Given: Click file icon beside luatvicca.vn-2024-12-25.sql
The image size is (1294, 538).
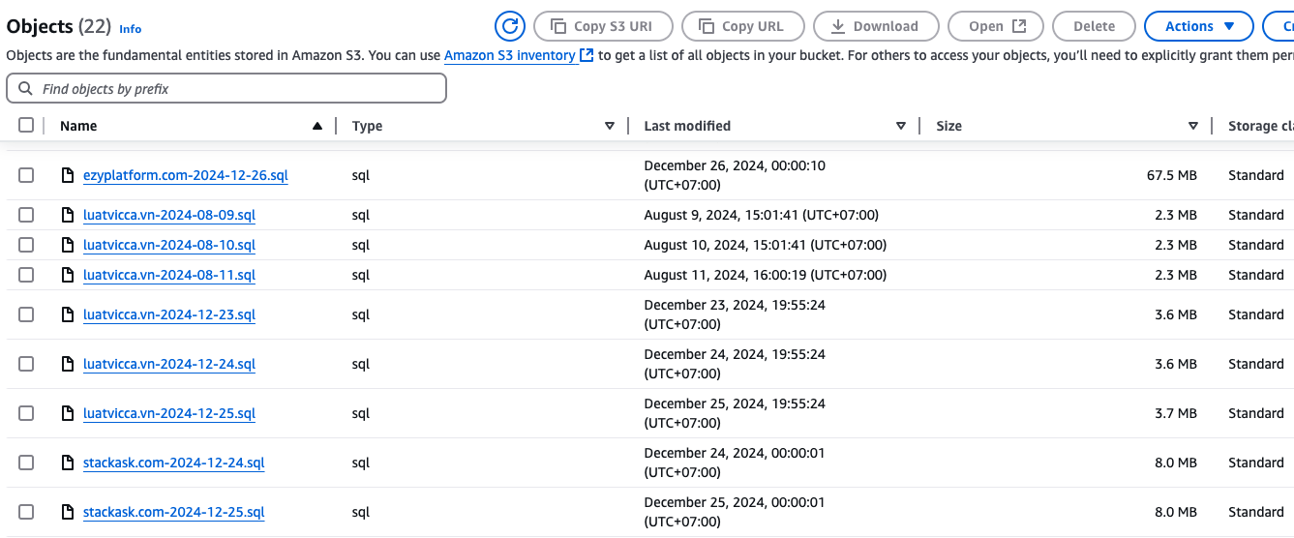Looking at the screenshot, I should (68, 413).
